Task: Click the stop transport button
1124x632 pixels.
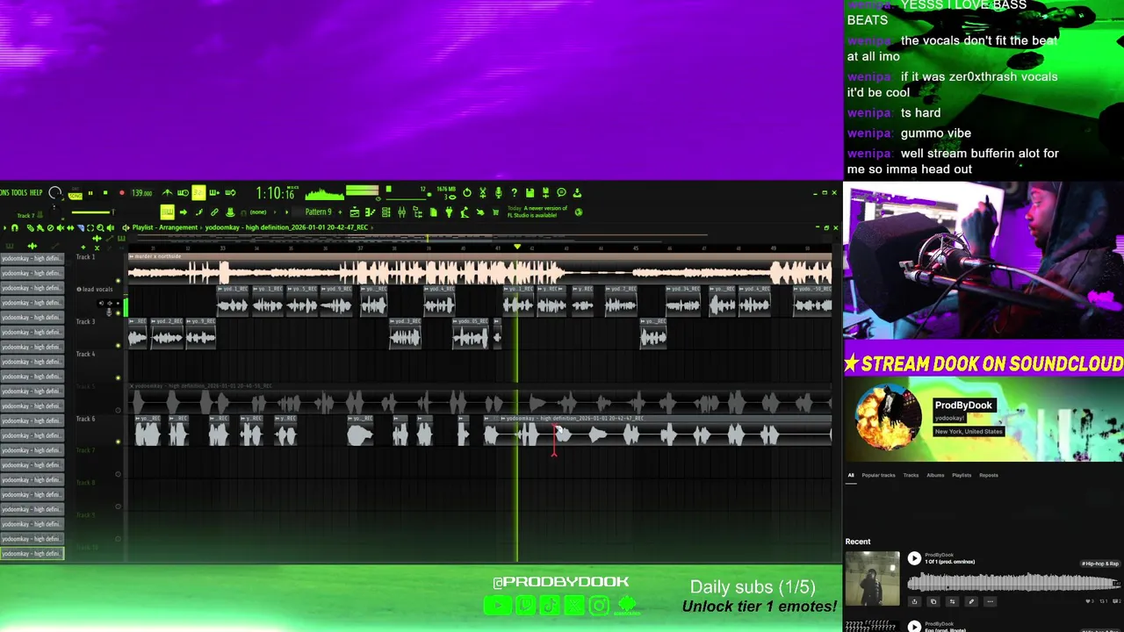Action: (x=105, y=192)
